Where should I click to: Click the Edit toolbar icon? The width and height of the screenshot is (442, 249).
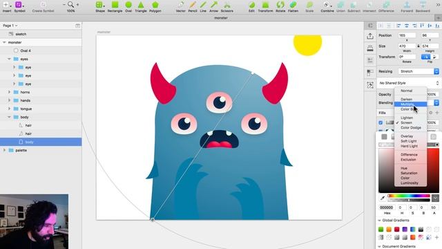(251, 7)
